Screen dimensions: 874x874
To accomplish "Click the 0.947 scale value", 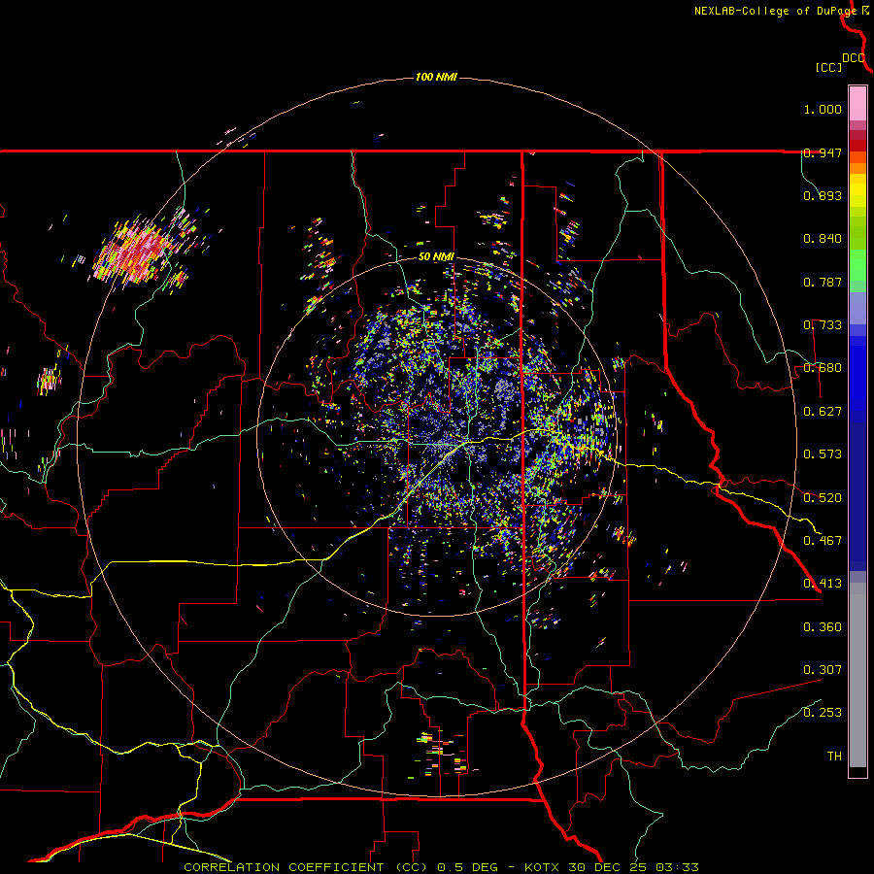I will pos(823,152).
